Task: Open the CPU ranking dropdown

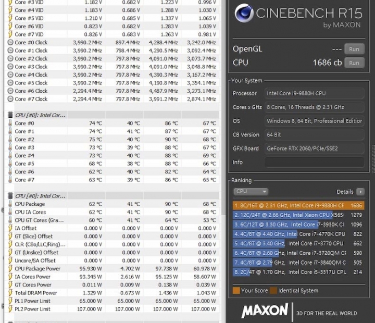Action: pos(251,191)
